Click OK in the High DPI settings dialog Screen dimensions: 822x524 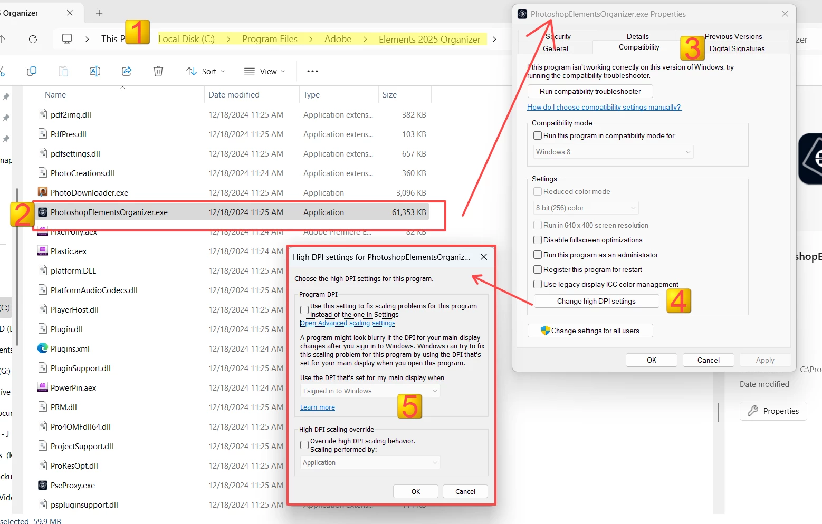(x=416, y=491)
